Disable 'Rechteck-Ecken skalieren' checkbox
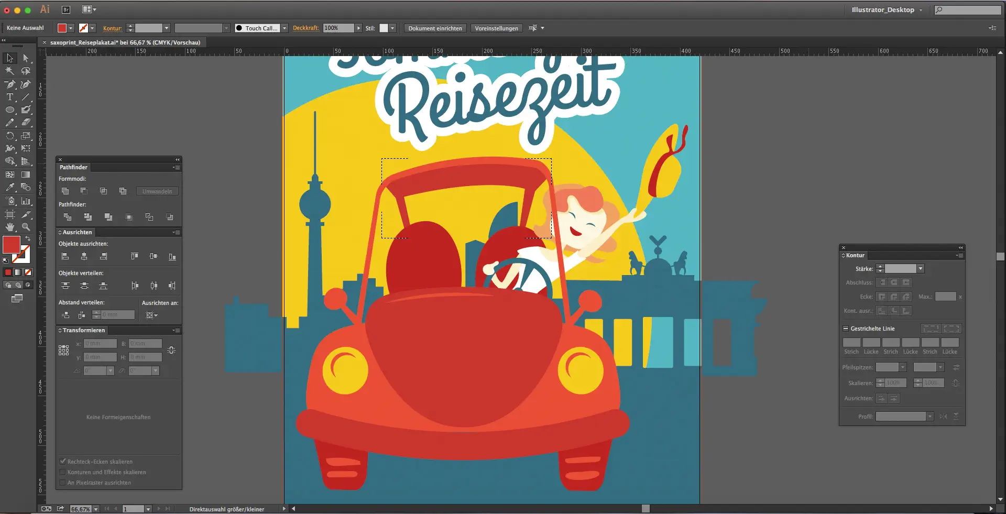 tap(63, 461)
